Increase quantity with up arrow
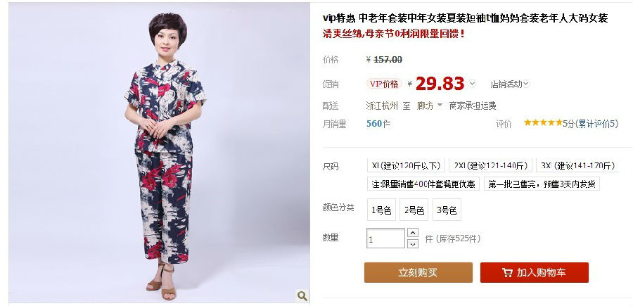 pos(413,233)
